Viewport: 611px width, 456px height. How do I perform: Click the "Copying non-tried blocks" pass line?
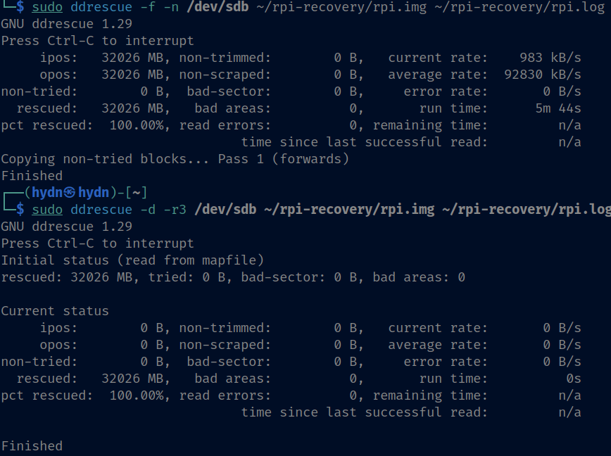(175, 159)
